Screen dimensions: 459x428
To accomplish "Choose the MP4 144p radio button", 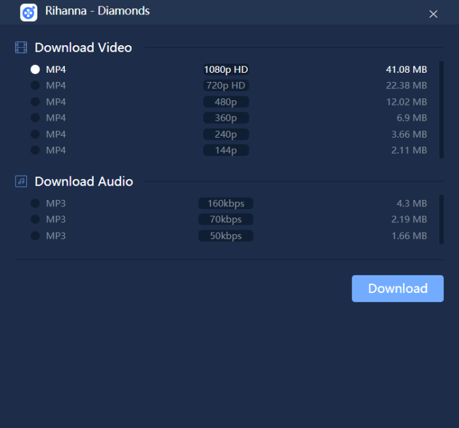I will [35, 150].
